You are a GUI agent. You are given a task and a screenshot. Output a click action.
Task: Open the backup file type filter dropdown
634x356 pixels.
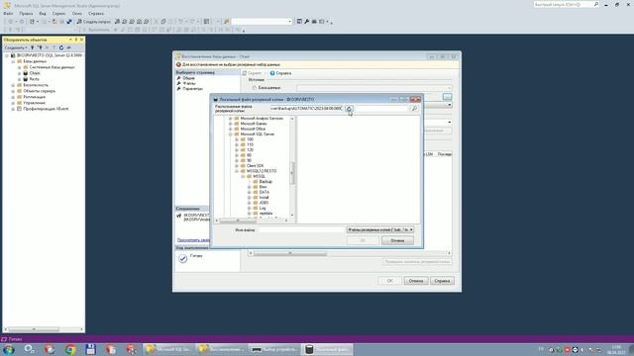coord(379,229)
